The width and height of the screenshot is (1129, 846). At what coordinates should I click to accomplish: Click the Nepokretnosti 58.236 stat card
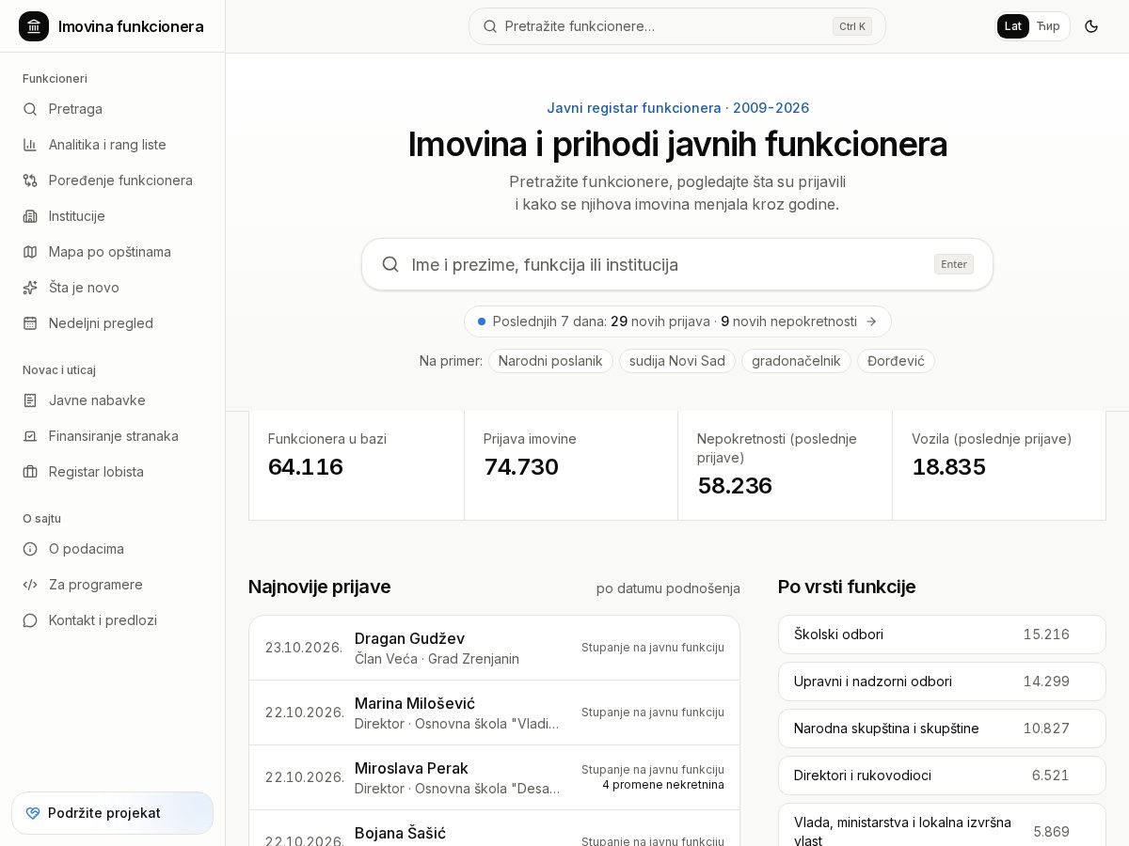point(786,465)
